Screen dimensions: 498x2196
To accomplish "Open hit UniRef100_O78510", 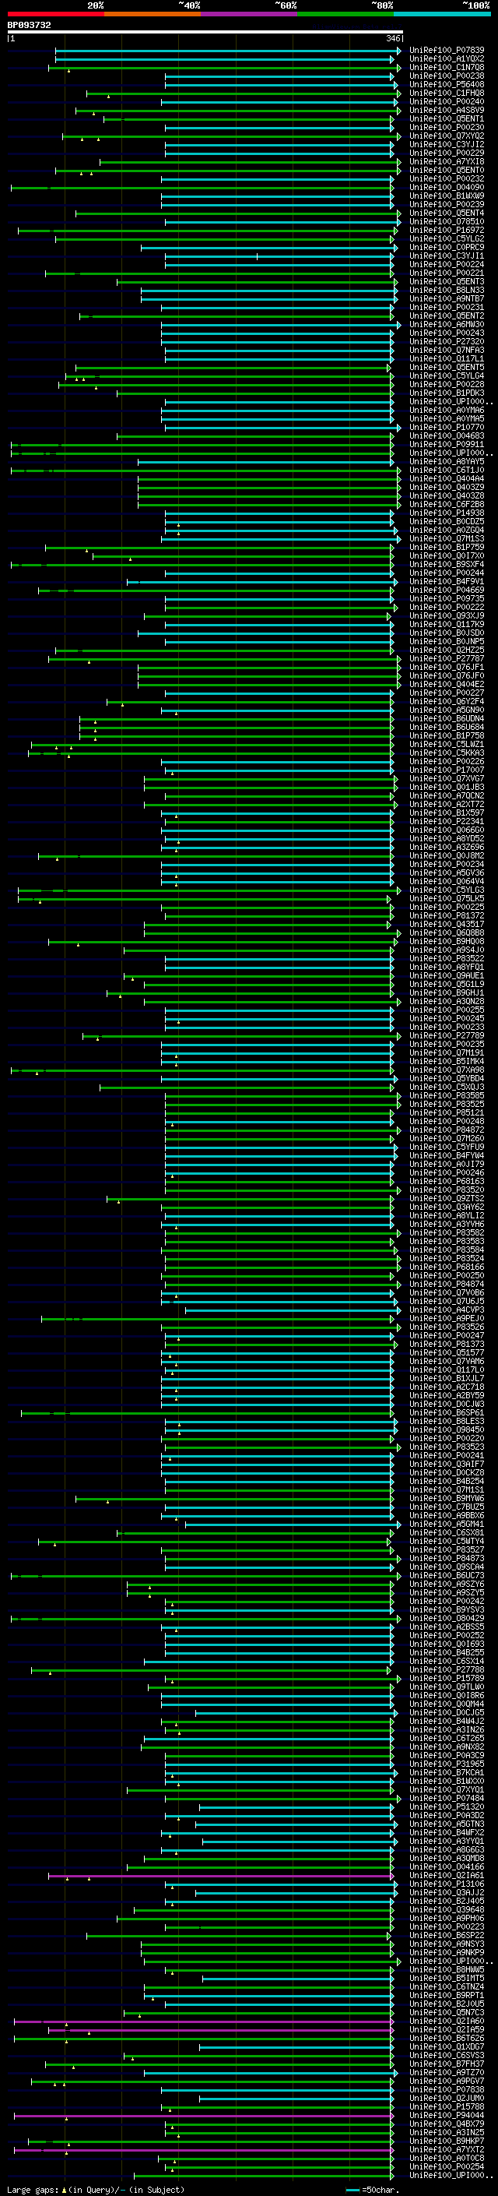I will point(447,222).
